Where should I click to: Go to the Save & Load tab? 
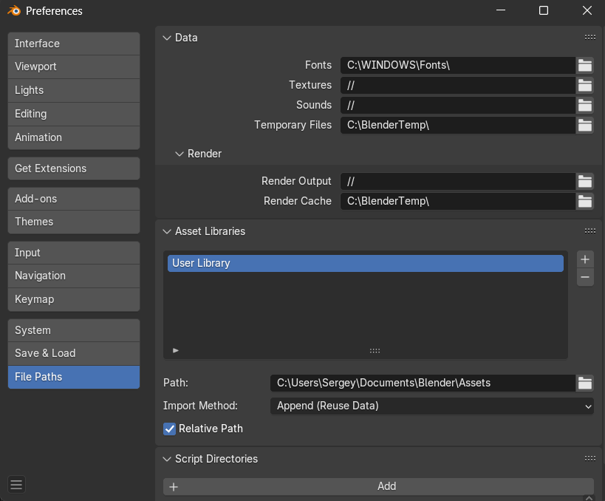74,353
